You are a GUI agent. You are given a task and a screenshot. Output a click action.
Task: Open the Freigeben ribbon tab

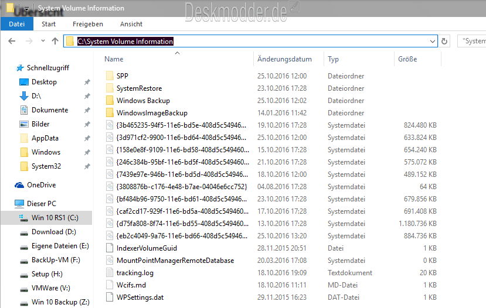88,24
